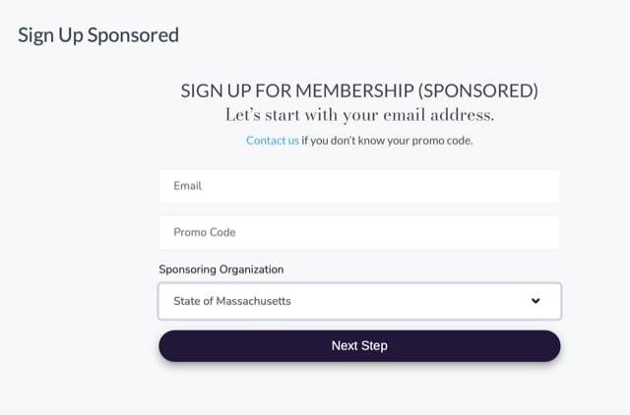Click the SIGN UP FOR MEMBERSHIP (SPONSORED) heading
630x415 pixels.
coord(359,91)
